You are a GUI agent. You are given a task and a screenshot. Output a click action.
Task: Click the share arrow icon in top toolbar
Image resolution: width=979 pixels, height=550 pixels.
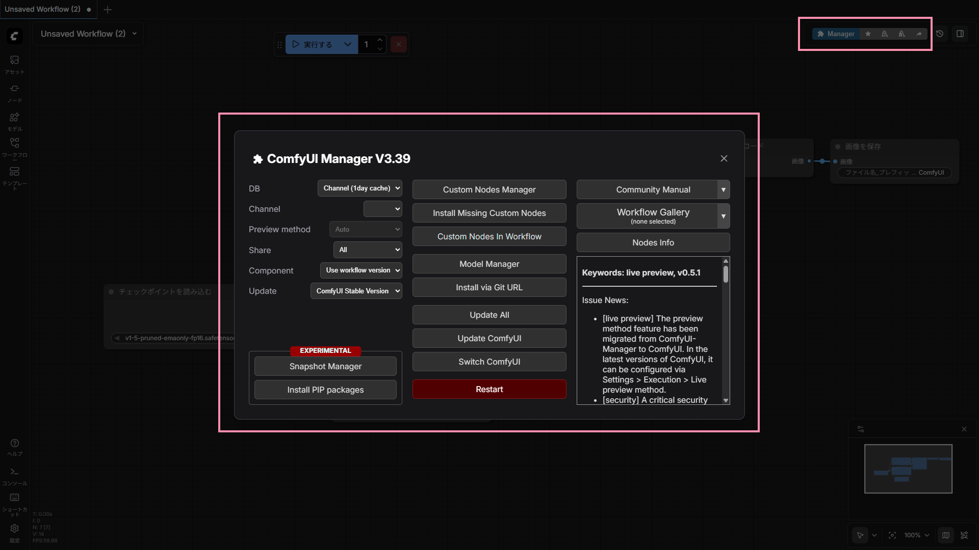pos(919,34)
